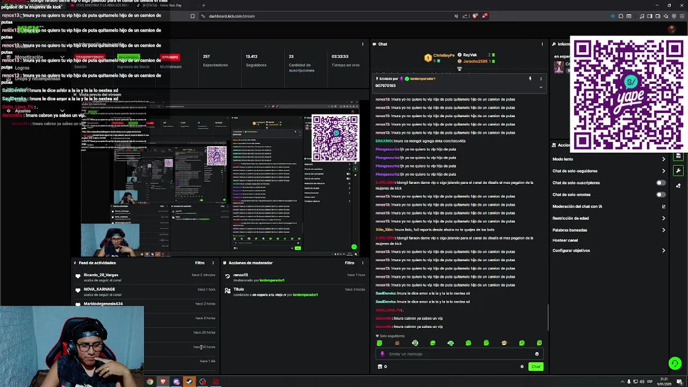Open the shop icon below the message box
The image size is (688, 387).
[x=380, y=367]
